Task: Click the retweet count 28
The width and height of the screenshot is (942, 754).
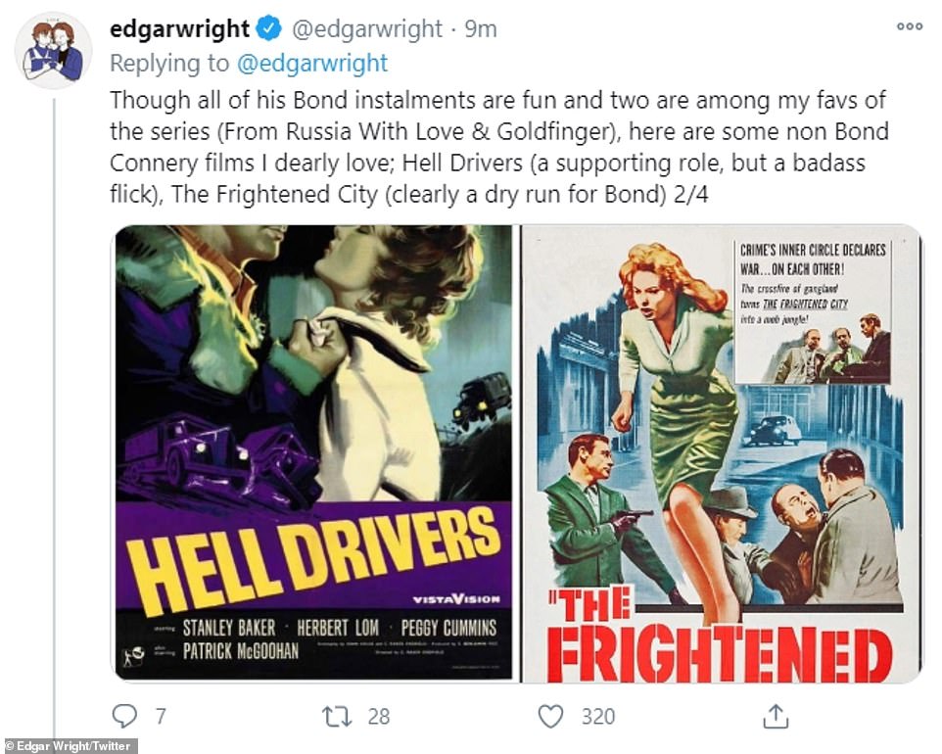Action: click(x=379, y=716)
